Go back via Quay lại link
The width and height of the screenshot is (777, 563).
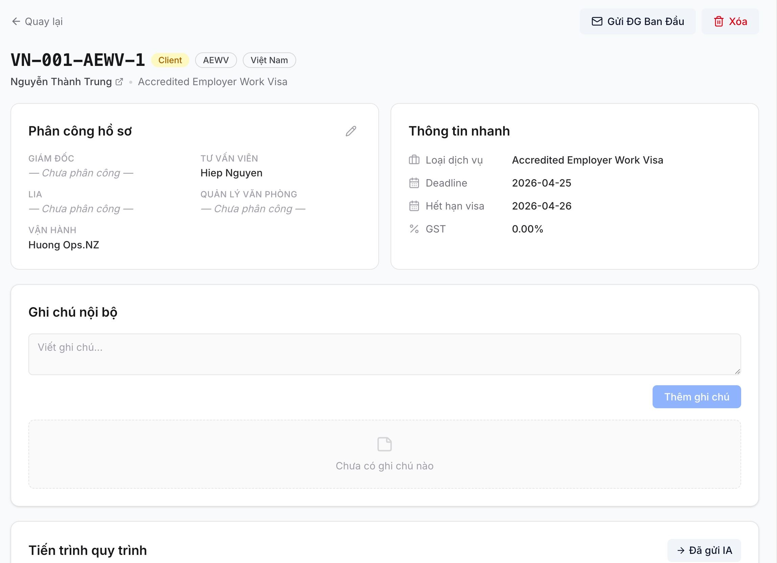point(44,22)
